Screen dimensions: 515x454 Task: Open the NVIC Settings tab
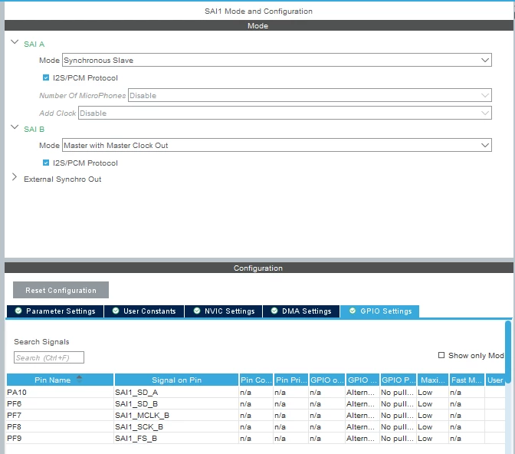click(x=224, y=311)
